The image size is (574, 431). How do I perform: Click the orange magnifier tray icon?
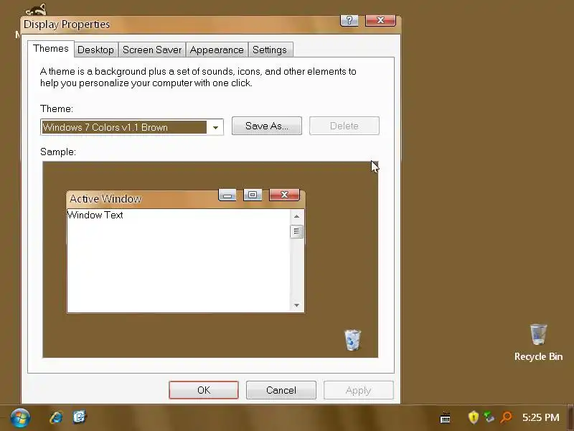(x=507, y=417)
